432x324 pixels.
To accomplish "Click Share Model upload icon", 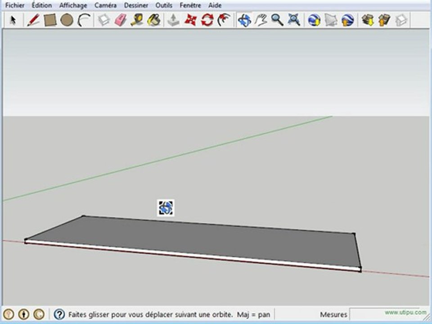I will tap(384, 20).
